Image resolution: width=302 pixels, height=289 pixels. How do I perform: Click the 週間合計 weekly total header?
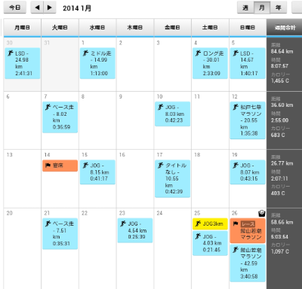[x=285, y=28]
